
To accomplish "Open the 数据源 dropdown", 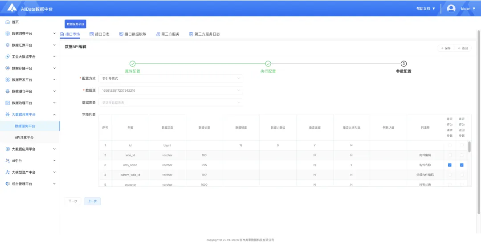I will pyautogui.click(x=171, y=90).
